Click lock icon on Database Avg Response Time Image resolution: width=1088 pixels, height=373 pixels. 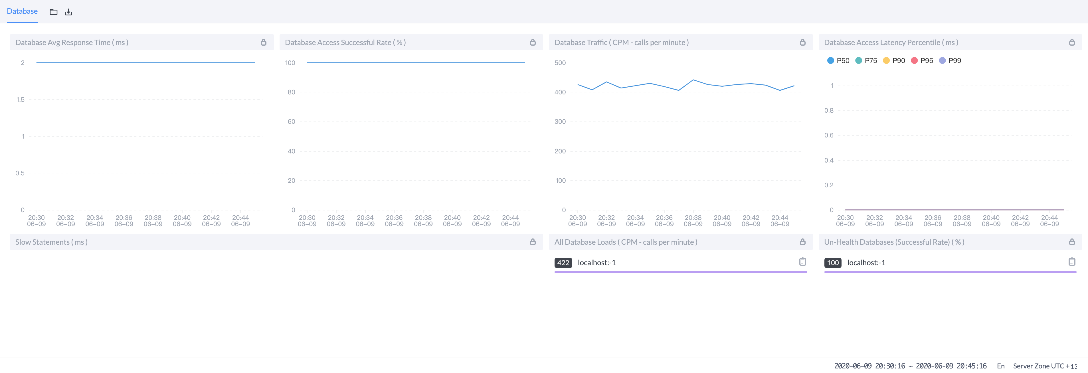click(x=264, y=42)
